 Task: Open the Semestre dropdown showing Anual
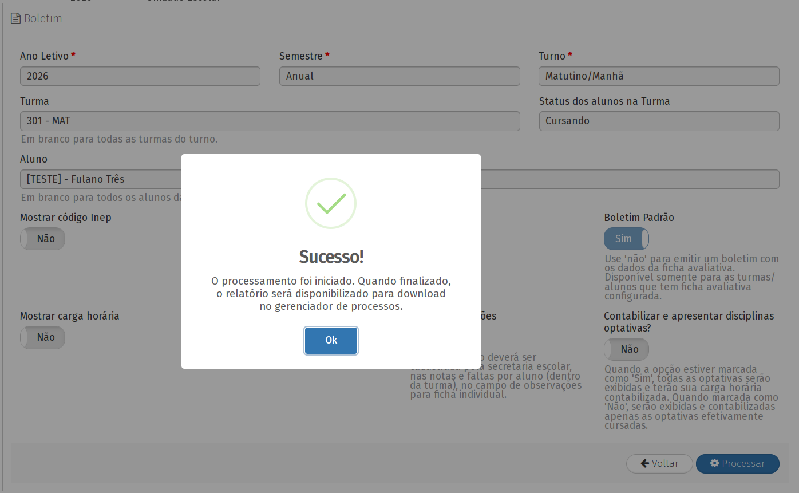[x=399, y=76]
